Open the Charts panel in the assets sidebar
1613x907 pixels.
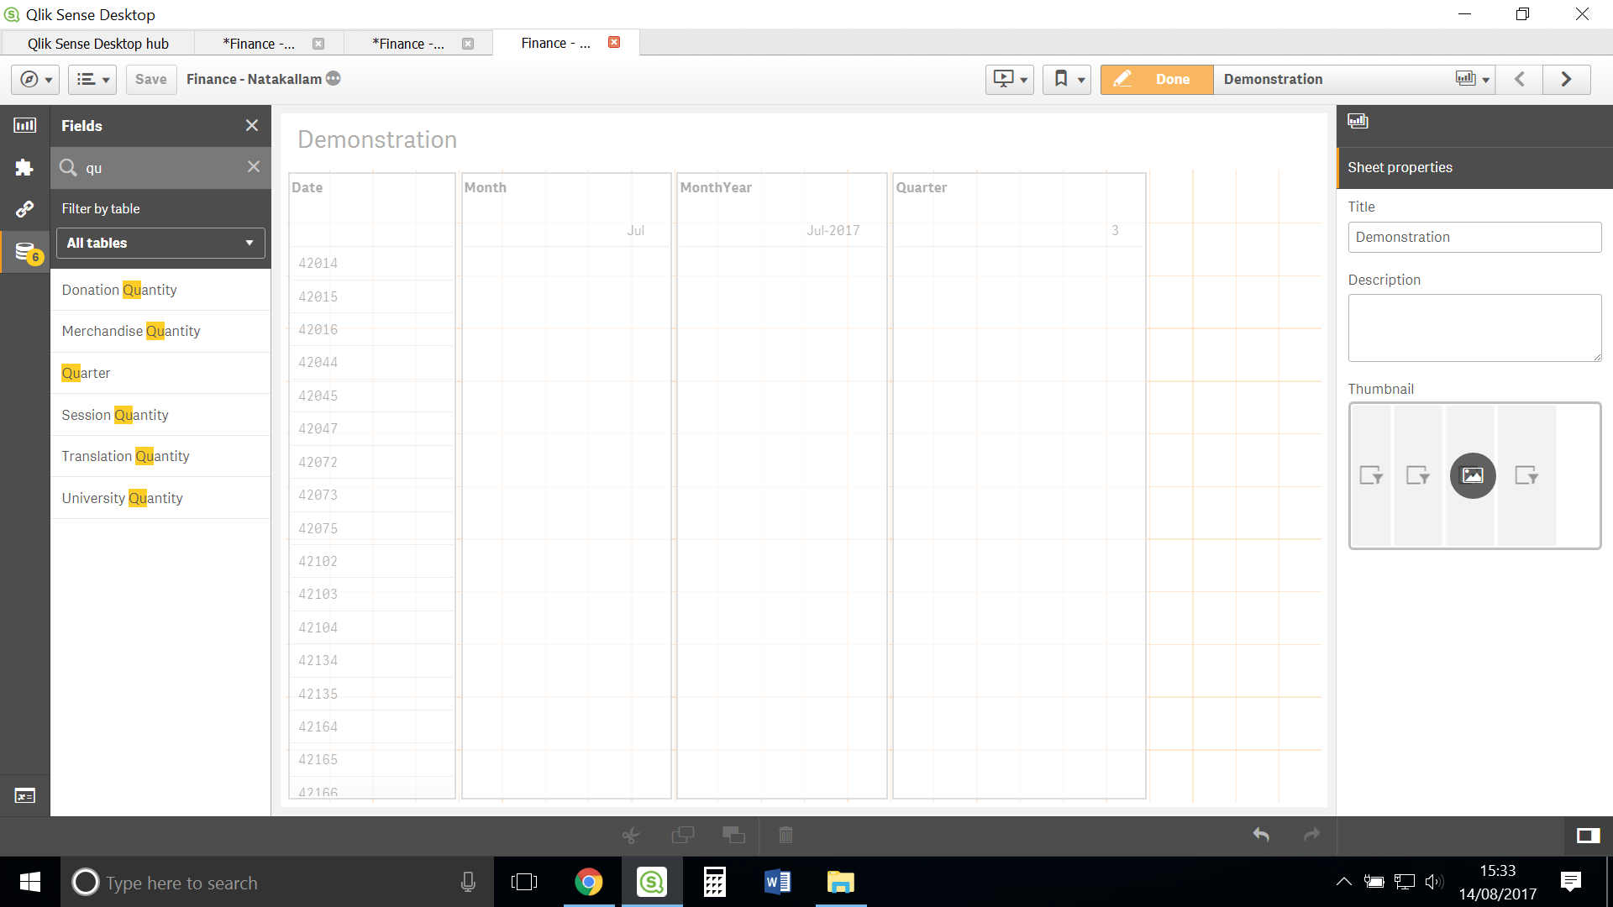point(25,124)
